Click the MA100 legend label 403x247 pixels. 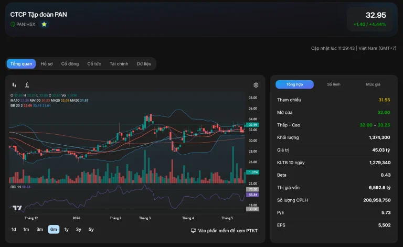point(35,100)
